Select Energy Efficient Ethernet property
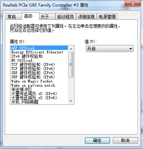Viewport: 143px width, 149px height. (x=39, y=52)
